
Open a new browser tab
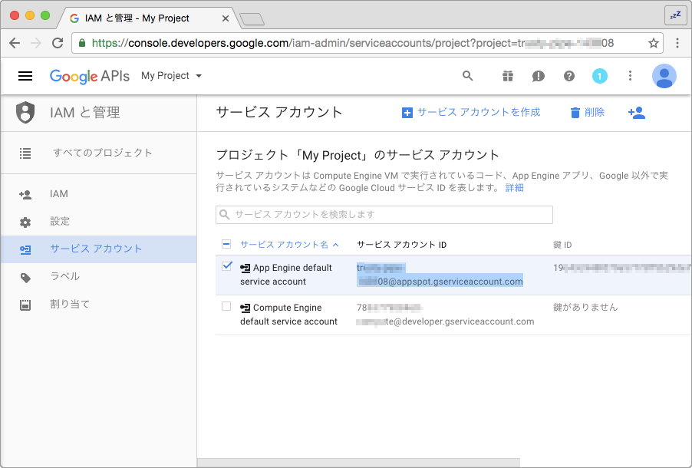(x=252, y=19)
